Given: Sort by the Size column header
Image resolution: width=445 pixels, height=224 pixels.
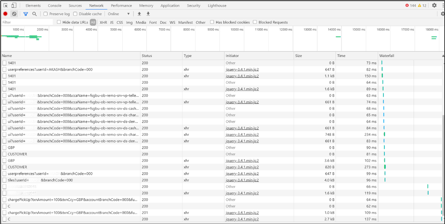Looking at the screenshot, I should pos(315,56).
